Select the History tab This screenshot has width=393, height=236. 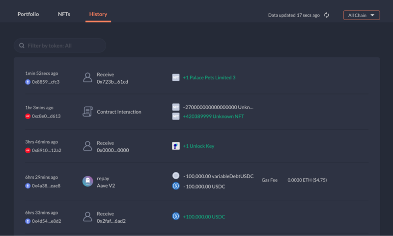coord(98,14)
